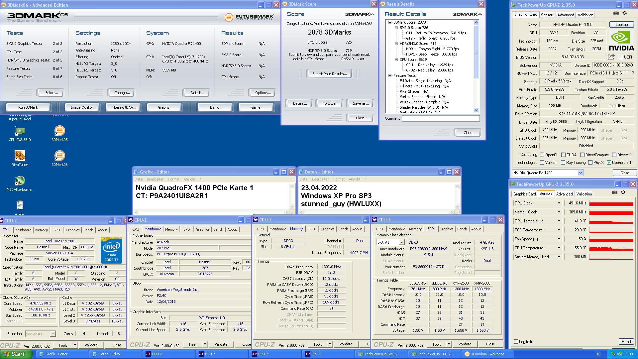This screenshot has width=638, height=359.
Task: Click the camera icon in GPU-Z Sensors window
Action: coord(615,192)
